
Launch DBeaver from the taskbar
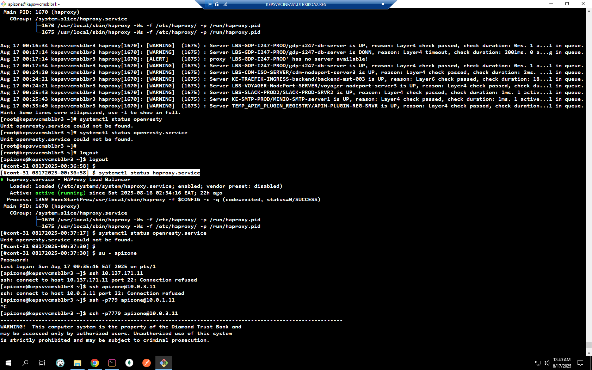(60, 363)
